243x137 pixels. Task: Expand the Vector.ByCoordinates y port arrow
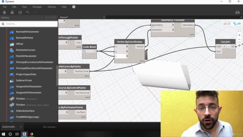coord(127,51)
